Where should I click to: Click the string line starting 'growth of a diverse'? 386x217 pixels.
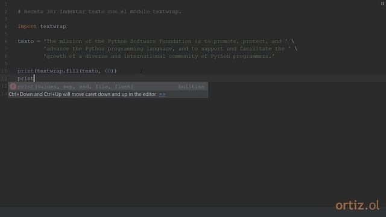point(159,56)
